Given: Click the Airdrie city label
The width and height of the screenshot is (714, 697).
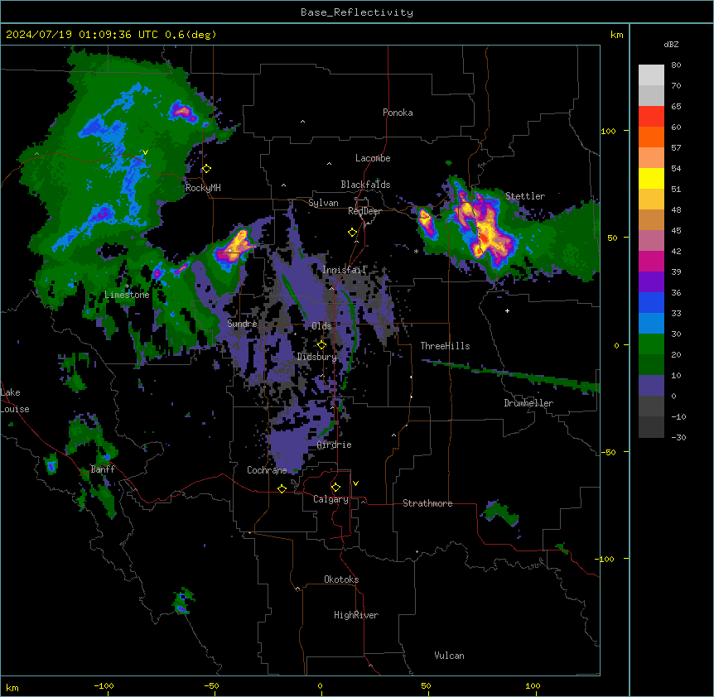Looking at the screenshot, I should pyautogui.click(x=335, y=445).
